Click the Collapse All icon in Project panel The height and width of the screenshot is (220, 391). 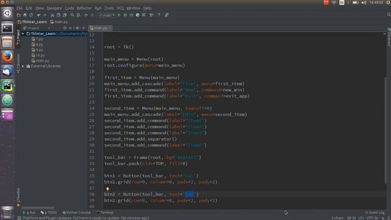click(70, 28)
